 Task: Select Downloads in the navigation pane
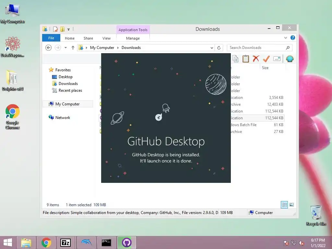[68, 84]
